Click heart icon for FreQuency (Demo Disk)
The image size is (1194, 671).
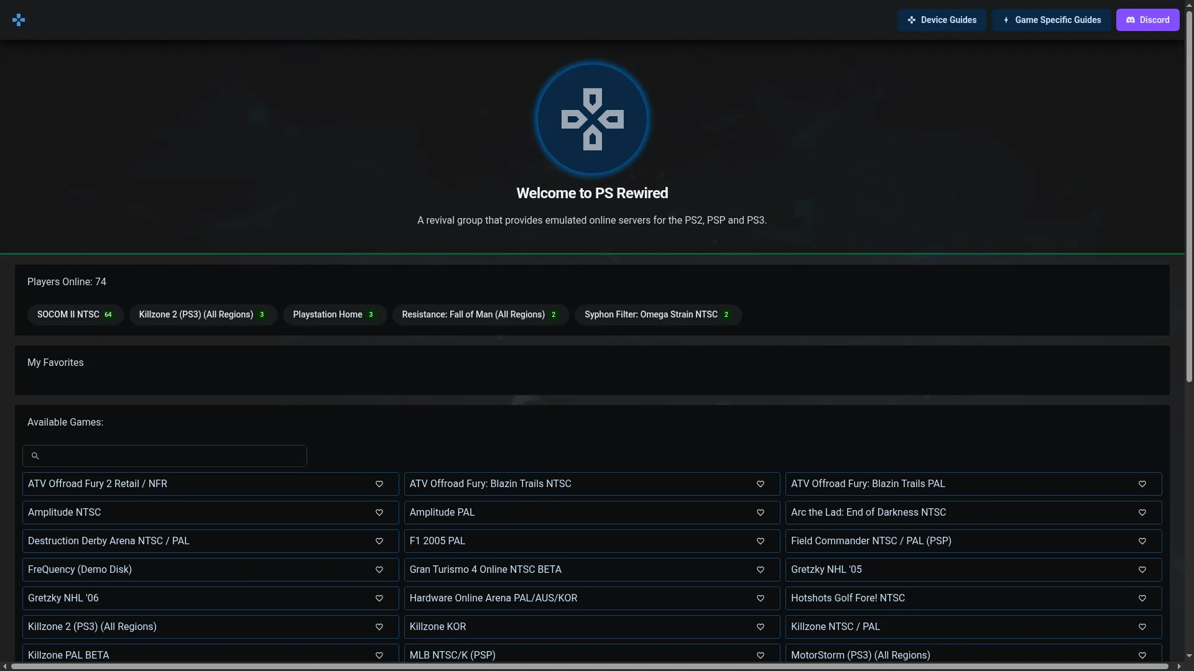coord(379,570)
